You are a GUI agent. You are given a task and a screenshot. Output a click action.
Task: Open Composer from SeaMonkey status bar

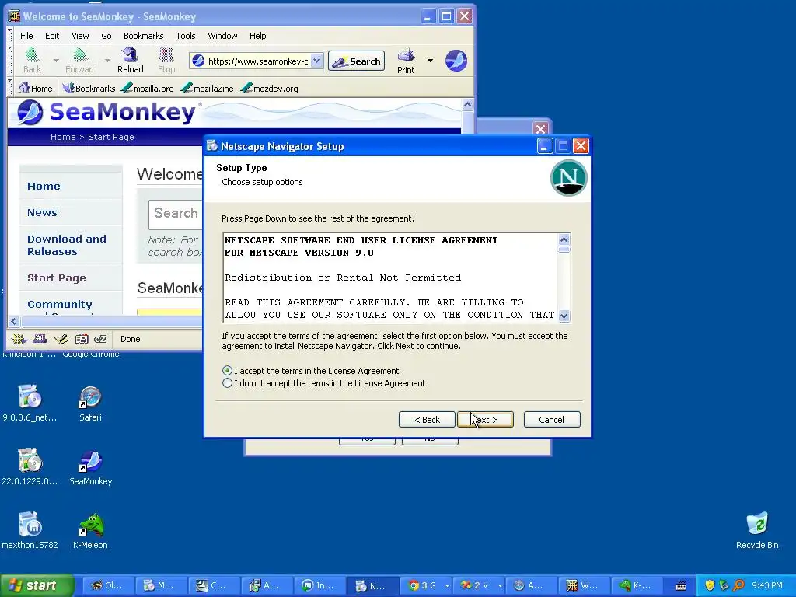(61, 339)
